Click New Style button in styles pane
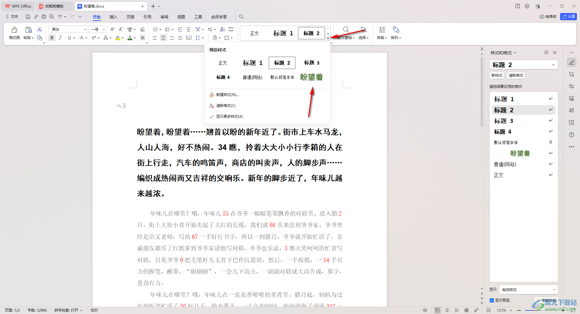580x314 pixels. pyautogui.click(x=497, y=75)
